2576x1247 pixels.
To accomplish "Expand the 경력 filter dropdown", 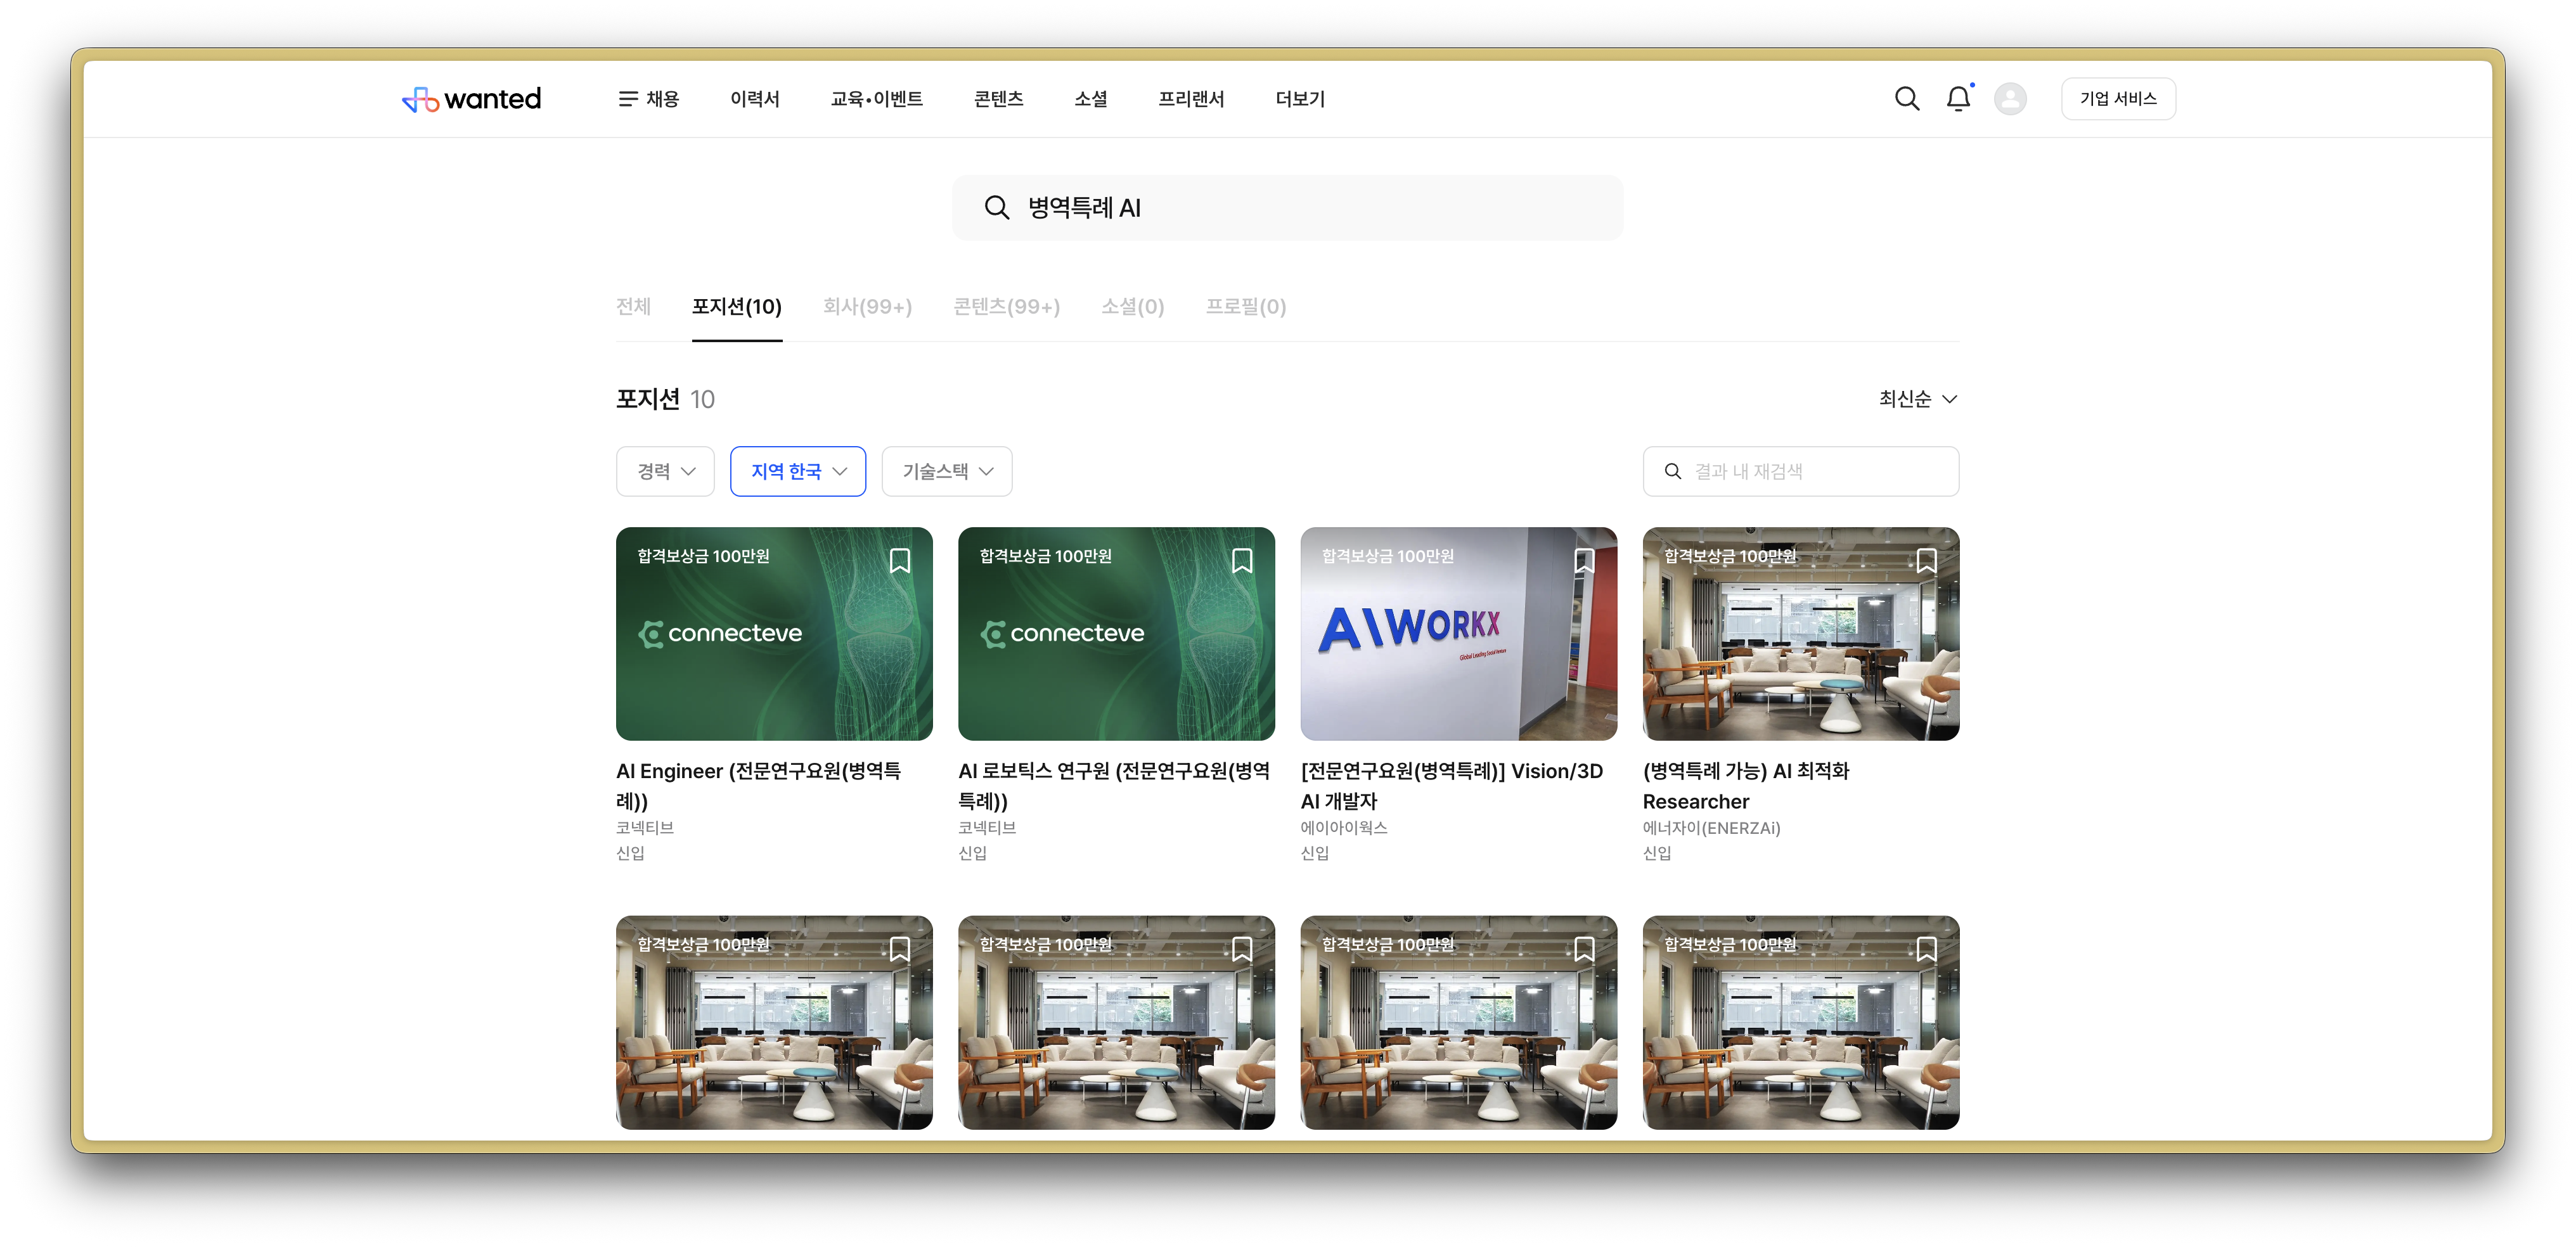I will [665, 471].
